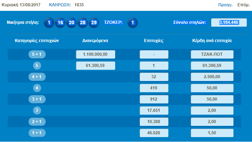Click the ΤΖΑΚ-ΠΟΤ winnings field

(212, 54)
